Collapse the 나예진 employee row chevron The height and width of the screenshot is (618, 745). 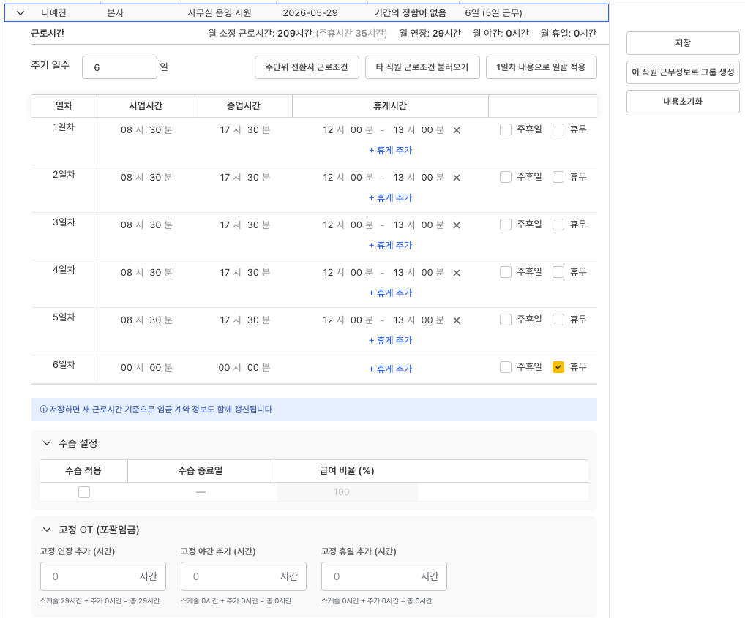click(x=20, y=13)
